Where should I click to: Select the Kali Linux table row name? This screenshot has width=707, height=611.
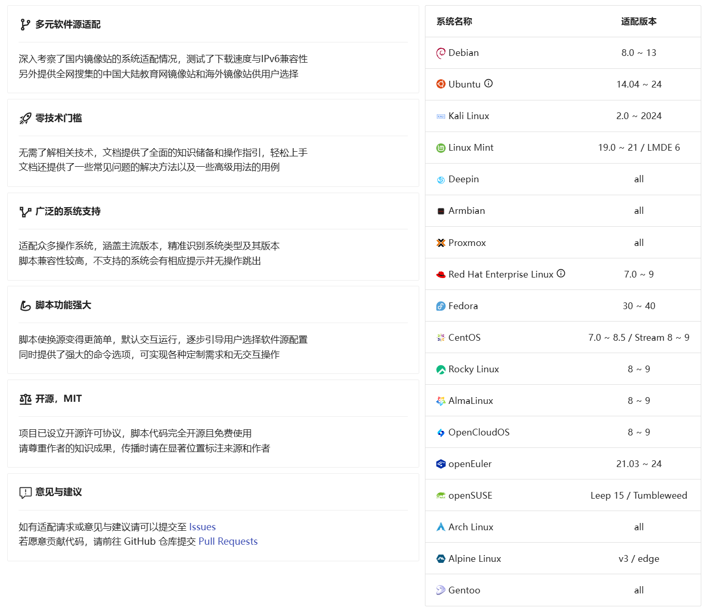point(468,116)
